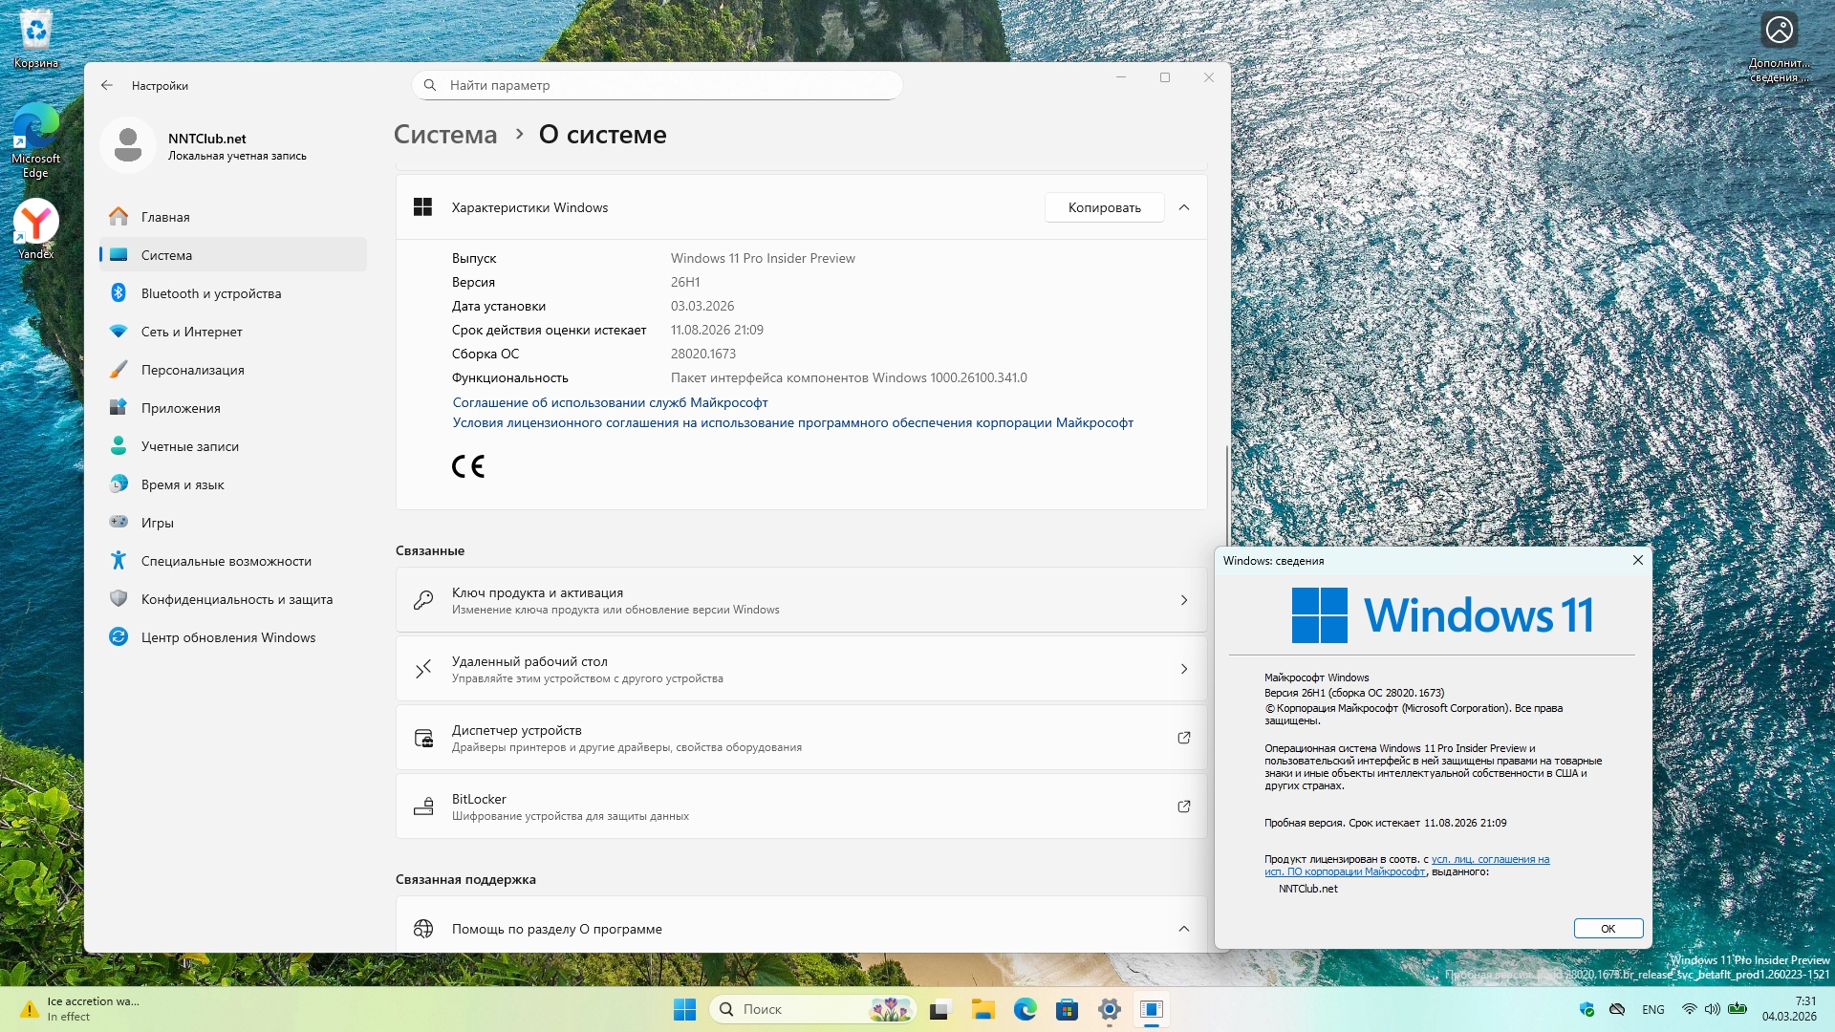
Task: Go to Центр обновления Windows
Action: click(227, 637)
